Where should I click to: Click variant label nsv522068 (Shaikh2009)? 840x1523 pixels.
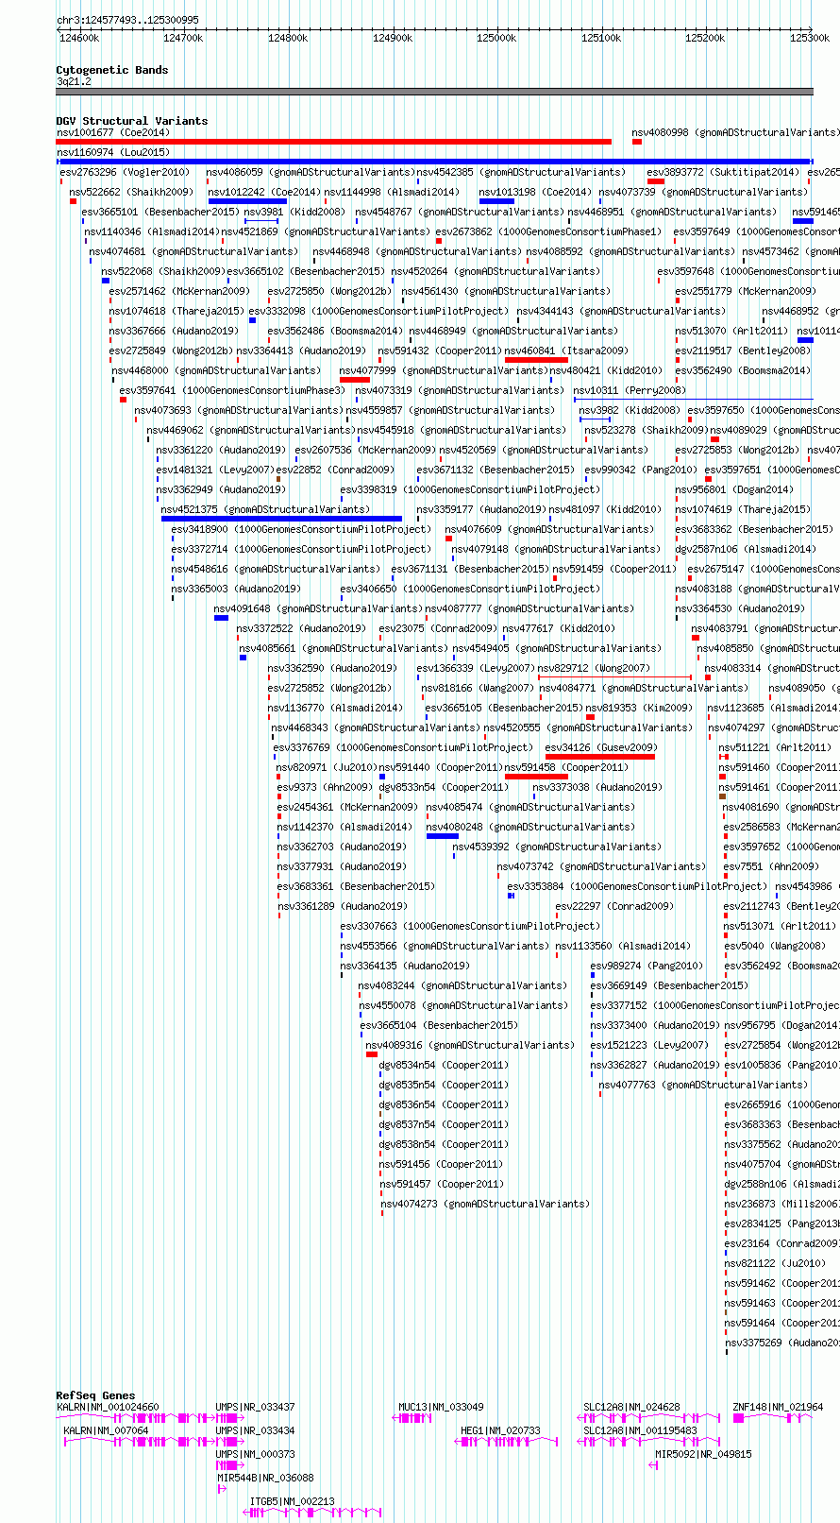163,271
